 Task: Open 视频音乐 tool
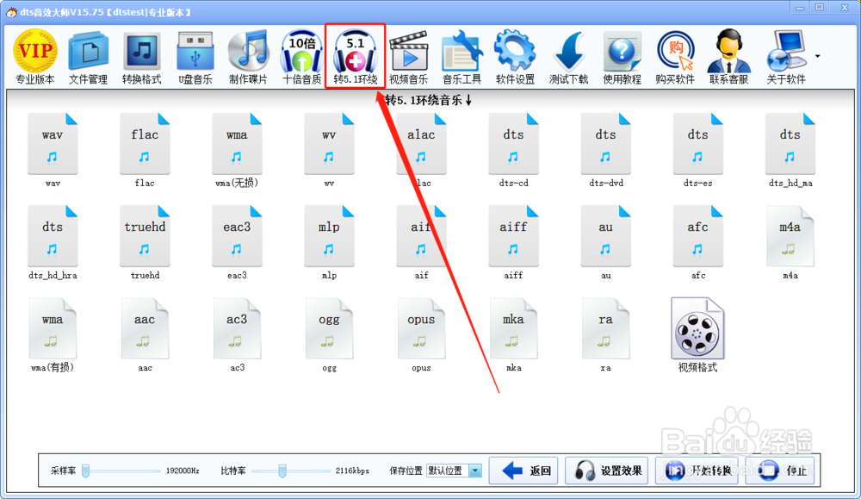click(x=408, y=57)
